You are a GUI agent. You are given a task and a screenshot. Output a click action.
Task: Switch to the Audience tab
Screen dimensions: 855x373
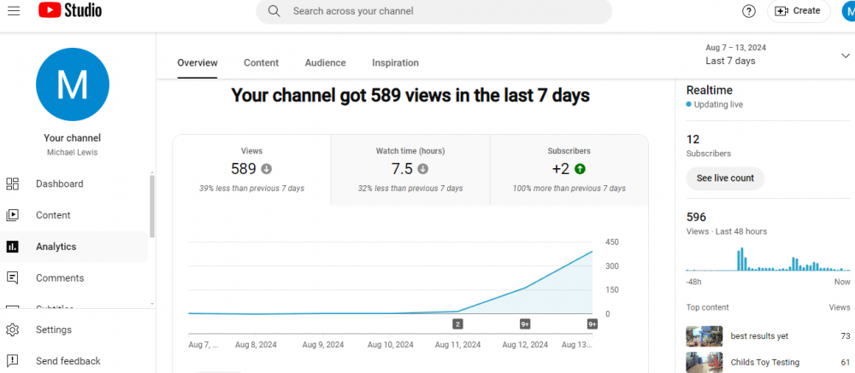click(325, 63)
